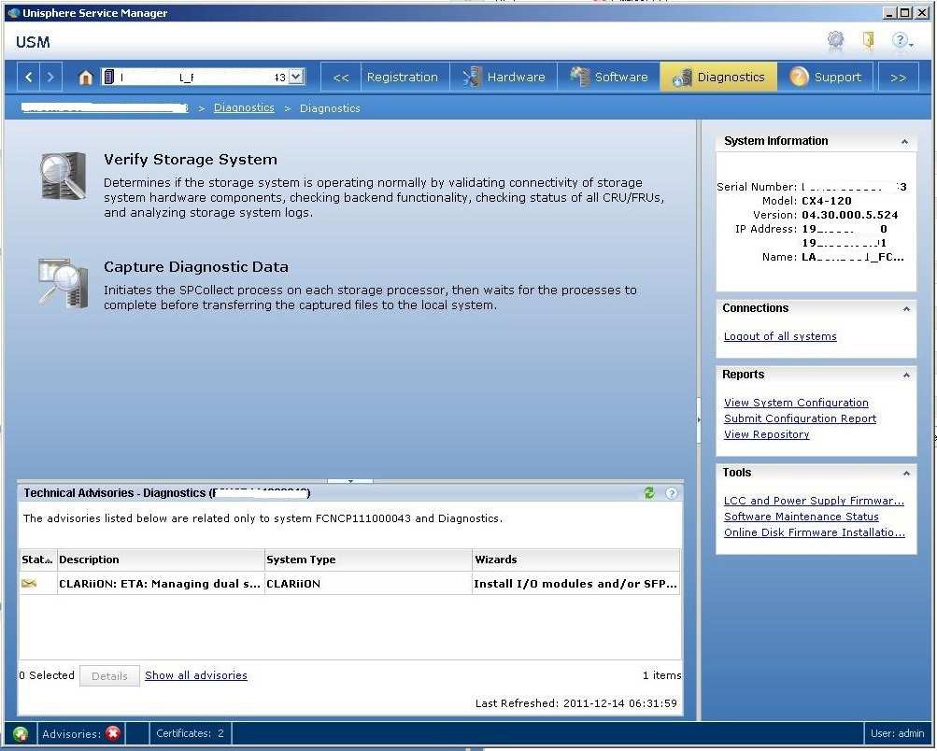The image size is (937, 751).
Task: Collapse the right sidebar with the splitter arrow
Action: point(699,420)
